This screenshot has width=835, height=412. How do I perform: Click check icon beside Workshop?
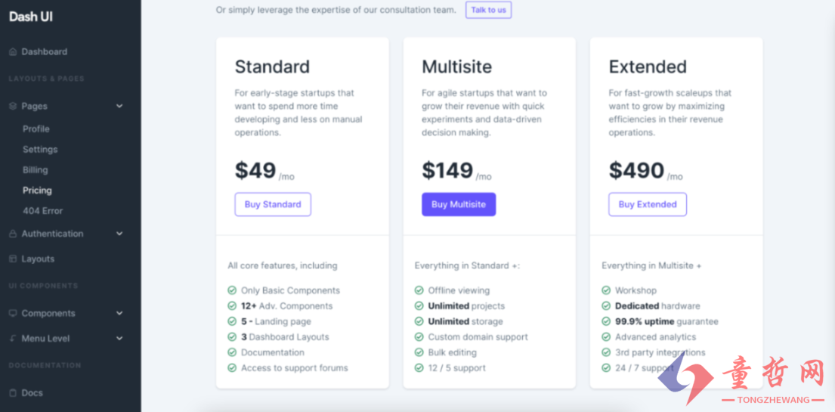(x=606, y=290)
